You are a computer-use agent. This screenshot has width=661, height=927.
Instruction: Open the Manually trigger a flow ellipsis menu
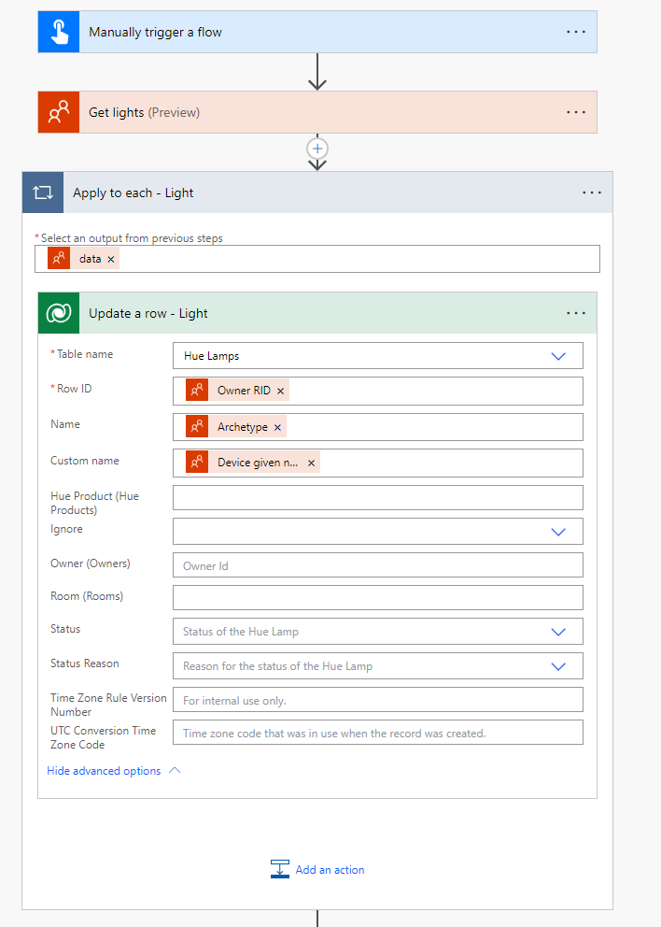point(576,32)
